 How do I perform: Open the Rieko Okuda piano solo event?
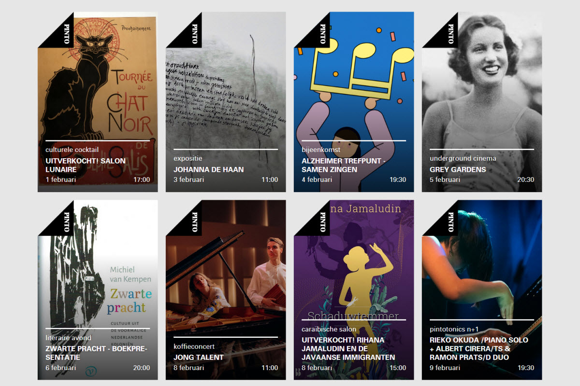point(479,348)
